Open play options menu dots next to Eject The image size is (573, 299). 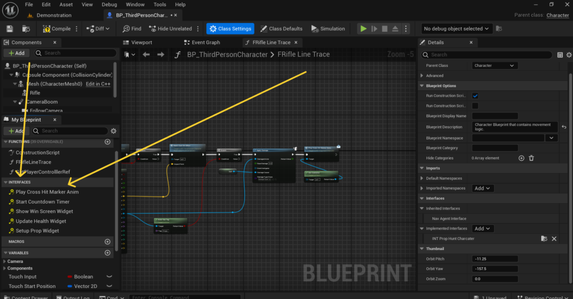(x=406, y=29)
